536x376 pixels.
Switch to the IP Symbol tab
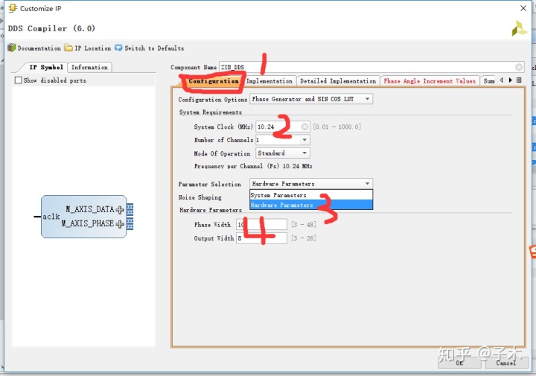click(46, 67)
